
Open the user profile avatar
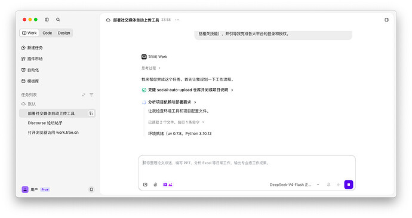(x=25, y=189)
